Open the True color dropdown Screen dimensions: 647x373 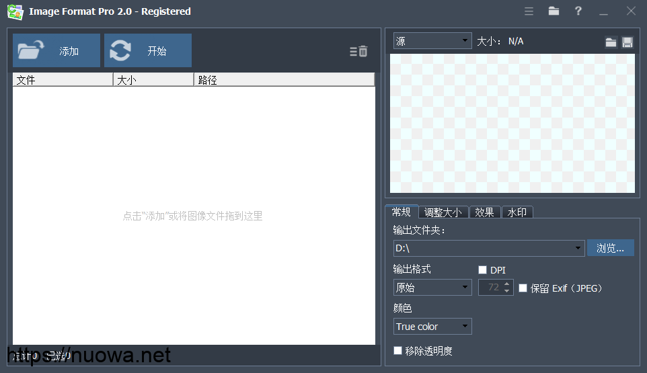click(432, 327)
